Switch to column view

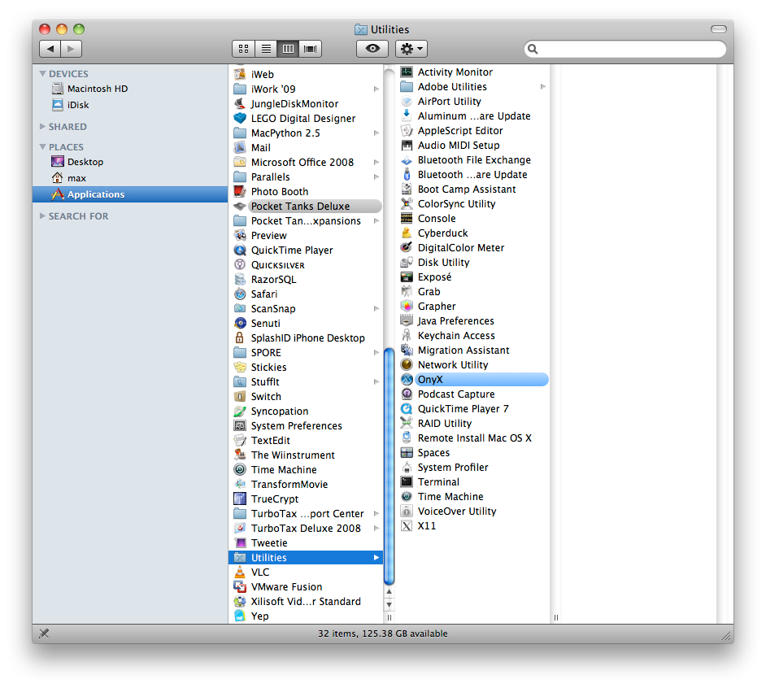(x=288, y=49)
